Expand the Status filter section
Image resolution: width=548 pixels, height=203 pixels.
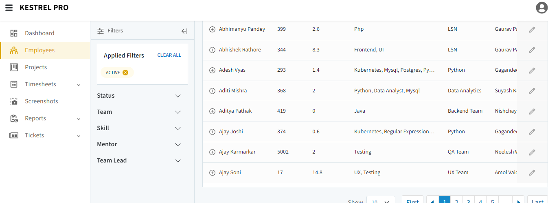coord(178,96)
